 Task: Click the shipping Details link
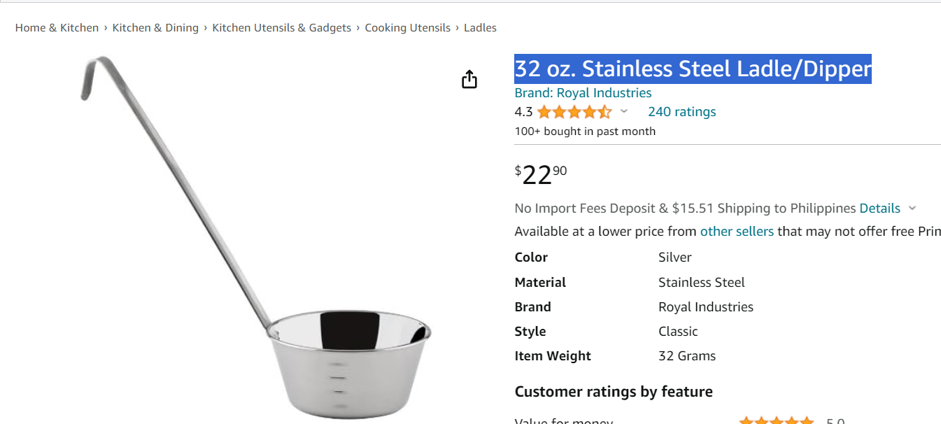879,208
